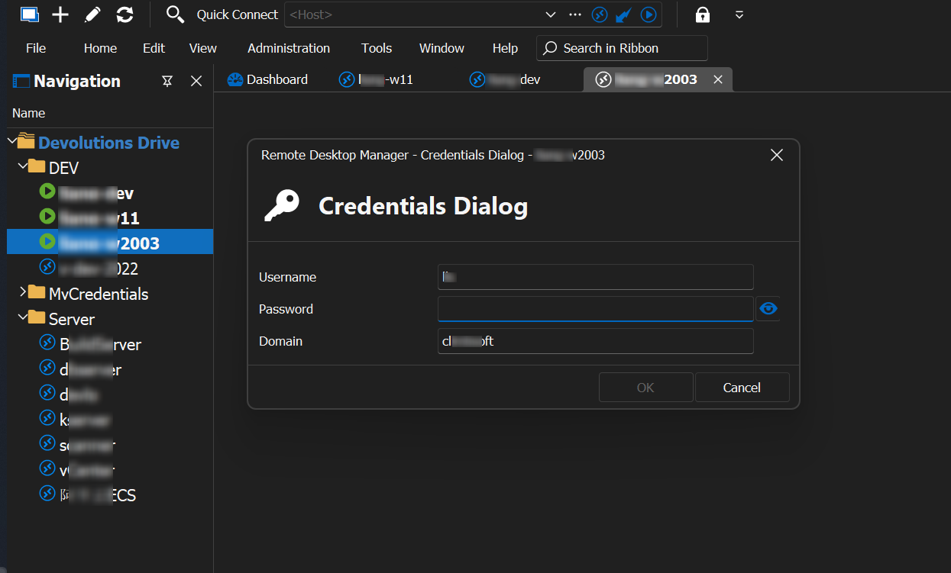951x573 pixels.
Task: Toggle password visibility with the eye icon
Action: [768, 309]
